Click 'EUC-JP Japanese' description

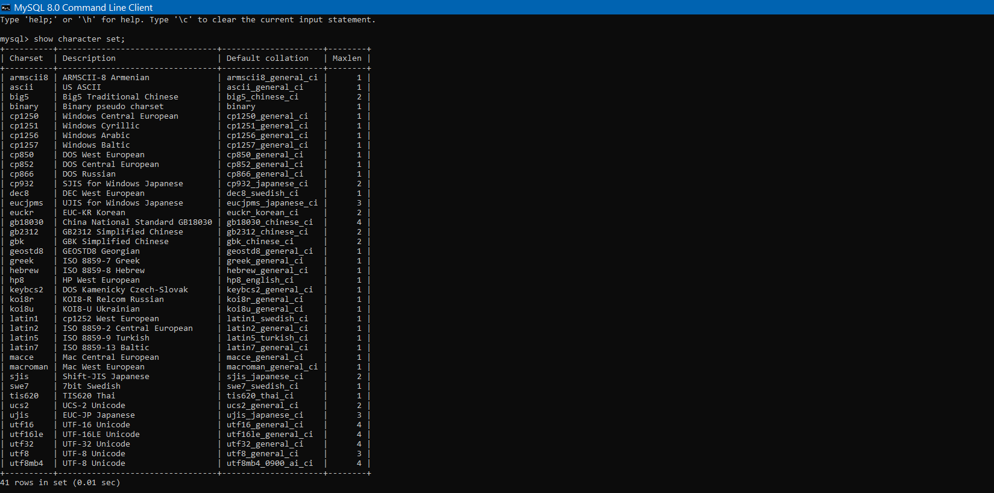point(99,415)
